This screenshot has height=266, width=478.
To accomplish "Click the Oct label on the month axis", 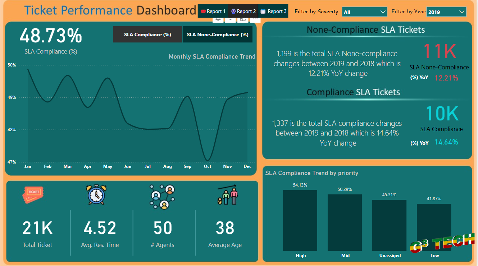I will click(208, 166).
